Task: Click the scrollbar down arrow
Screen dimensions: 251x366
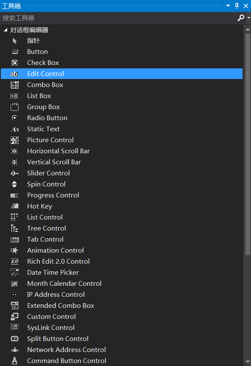Action: tap(248, 362)
